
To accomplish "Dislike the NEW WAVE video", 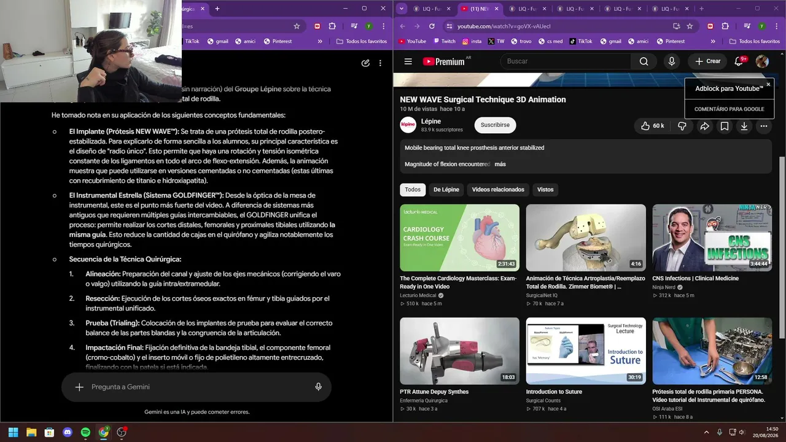I will pos(682,126).
